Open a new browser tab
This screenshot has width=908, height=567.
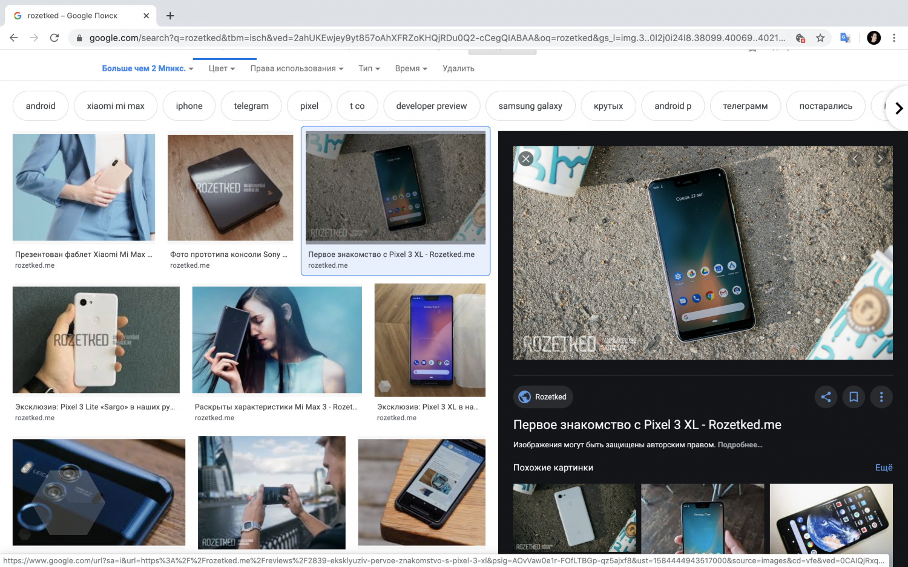point(170,16)
